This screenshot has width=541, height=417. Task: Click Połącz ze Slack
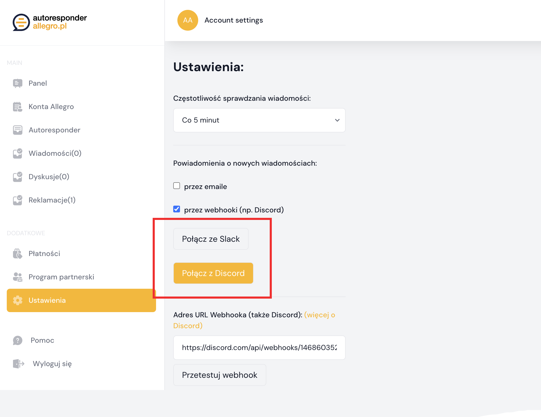[x=211, y=239]
